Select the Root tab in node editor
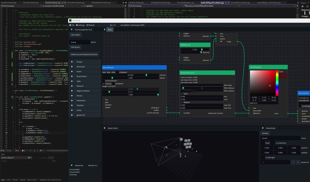This screenshot has height=182, width=310. click(110, 30)
